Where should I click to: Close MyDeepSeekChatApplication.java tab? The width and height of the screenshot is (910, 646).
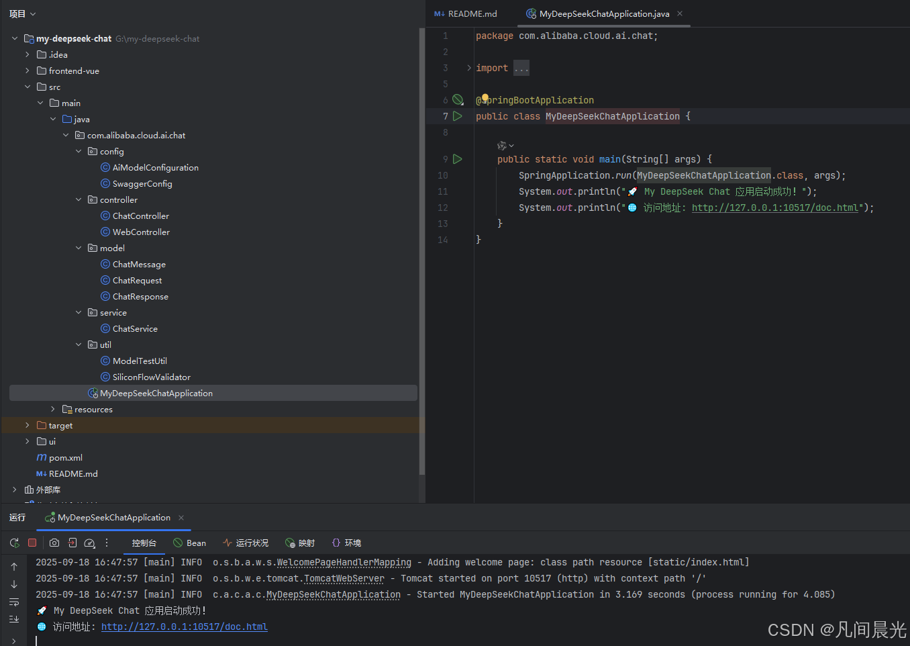tap(680, 13)
